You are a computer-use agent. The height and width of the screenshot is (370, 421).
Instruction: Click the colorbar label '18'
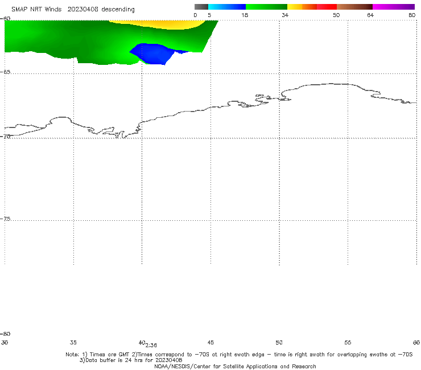click(245, 15)
